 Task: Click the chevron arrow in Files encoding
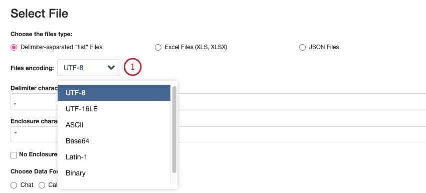click(x=111, y=68)
